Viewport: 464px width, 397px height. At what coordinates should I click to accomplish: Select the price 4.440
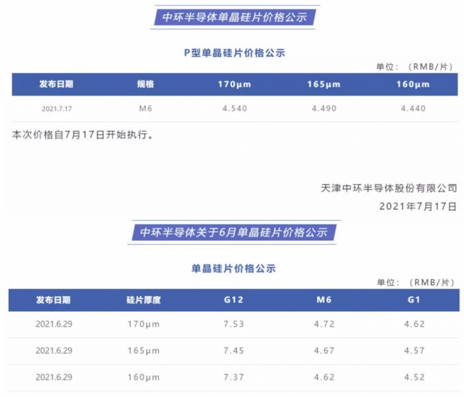pos(414,108)
